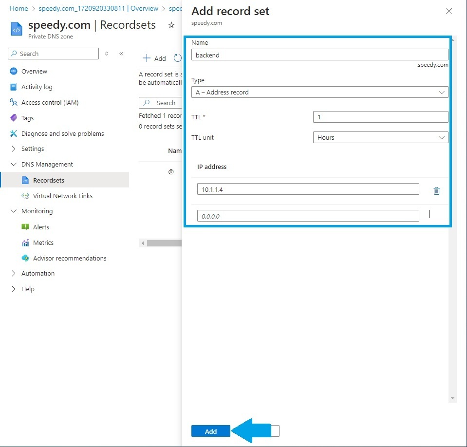Collapse the sidebar with the double chevron
The height and width of the screenshot is (447, 467).
click(x=121, y=54)
